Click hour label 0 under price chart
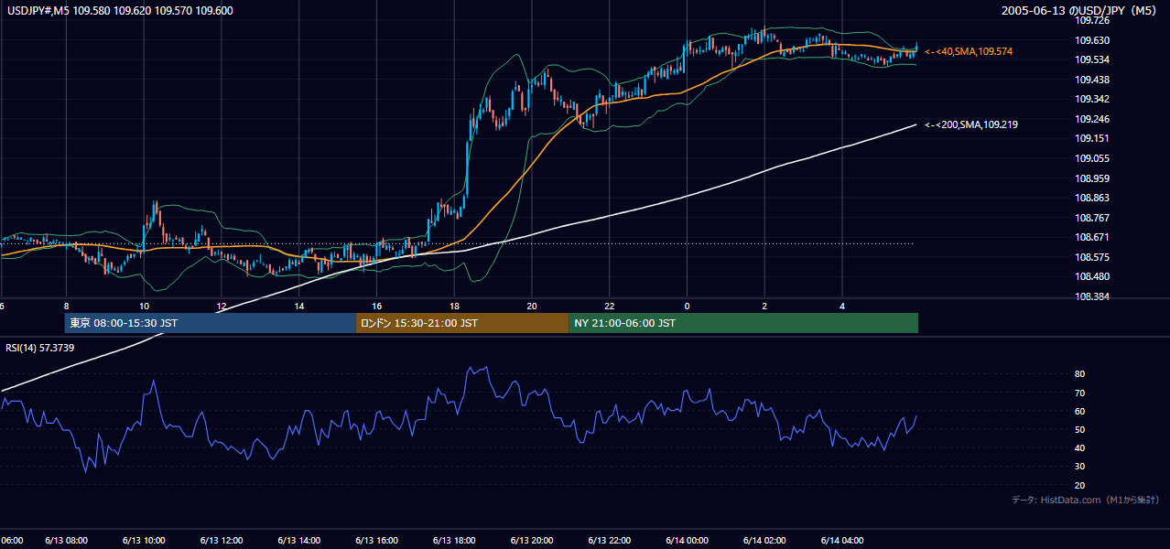 (x=687, y=306)
